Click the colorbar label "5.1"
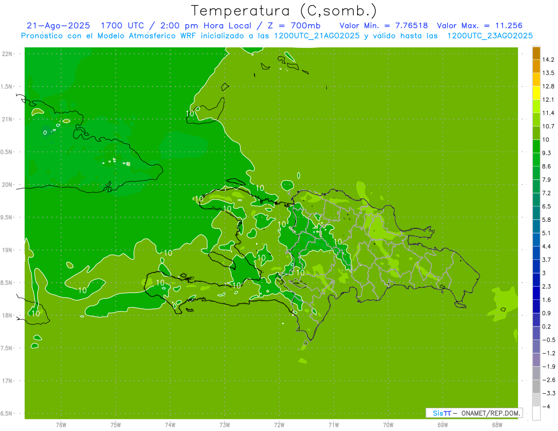The image size is (558, 431). click(546, 233)
